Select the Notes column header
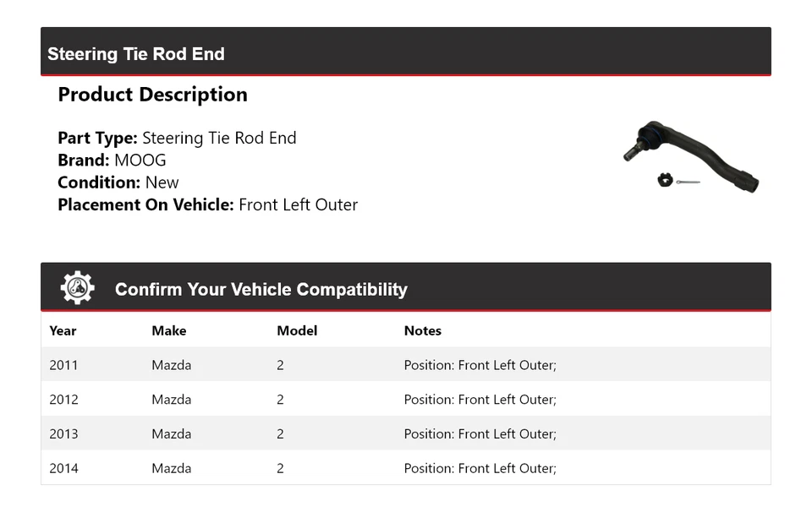The height and width of the screenshot is (512, 812). tap(422, 330)
